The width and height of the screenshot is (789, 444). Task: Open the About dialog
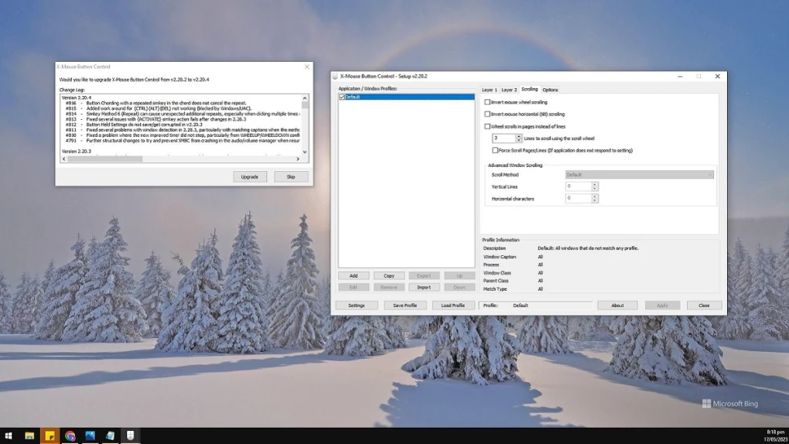(x=617, y=306)
